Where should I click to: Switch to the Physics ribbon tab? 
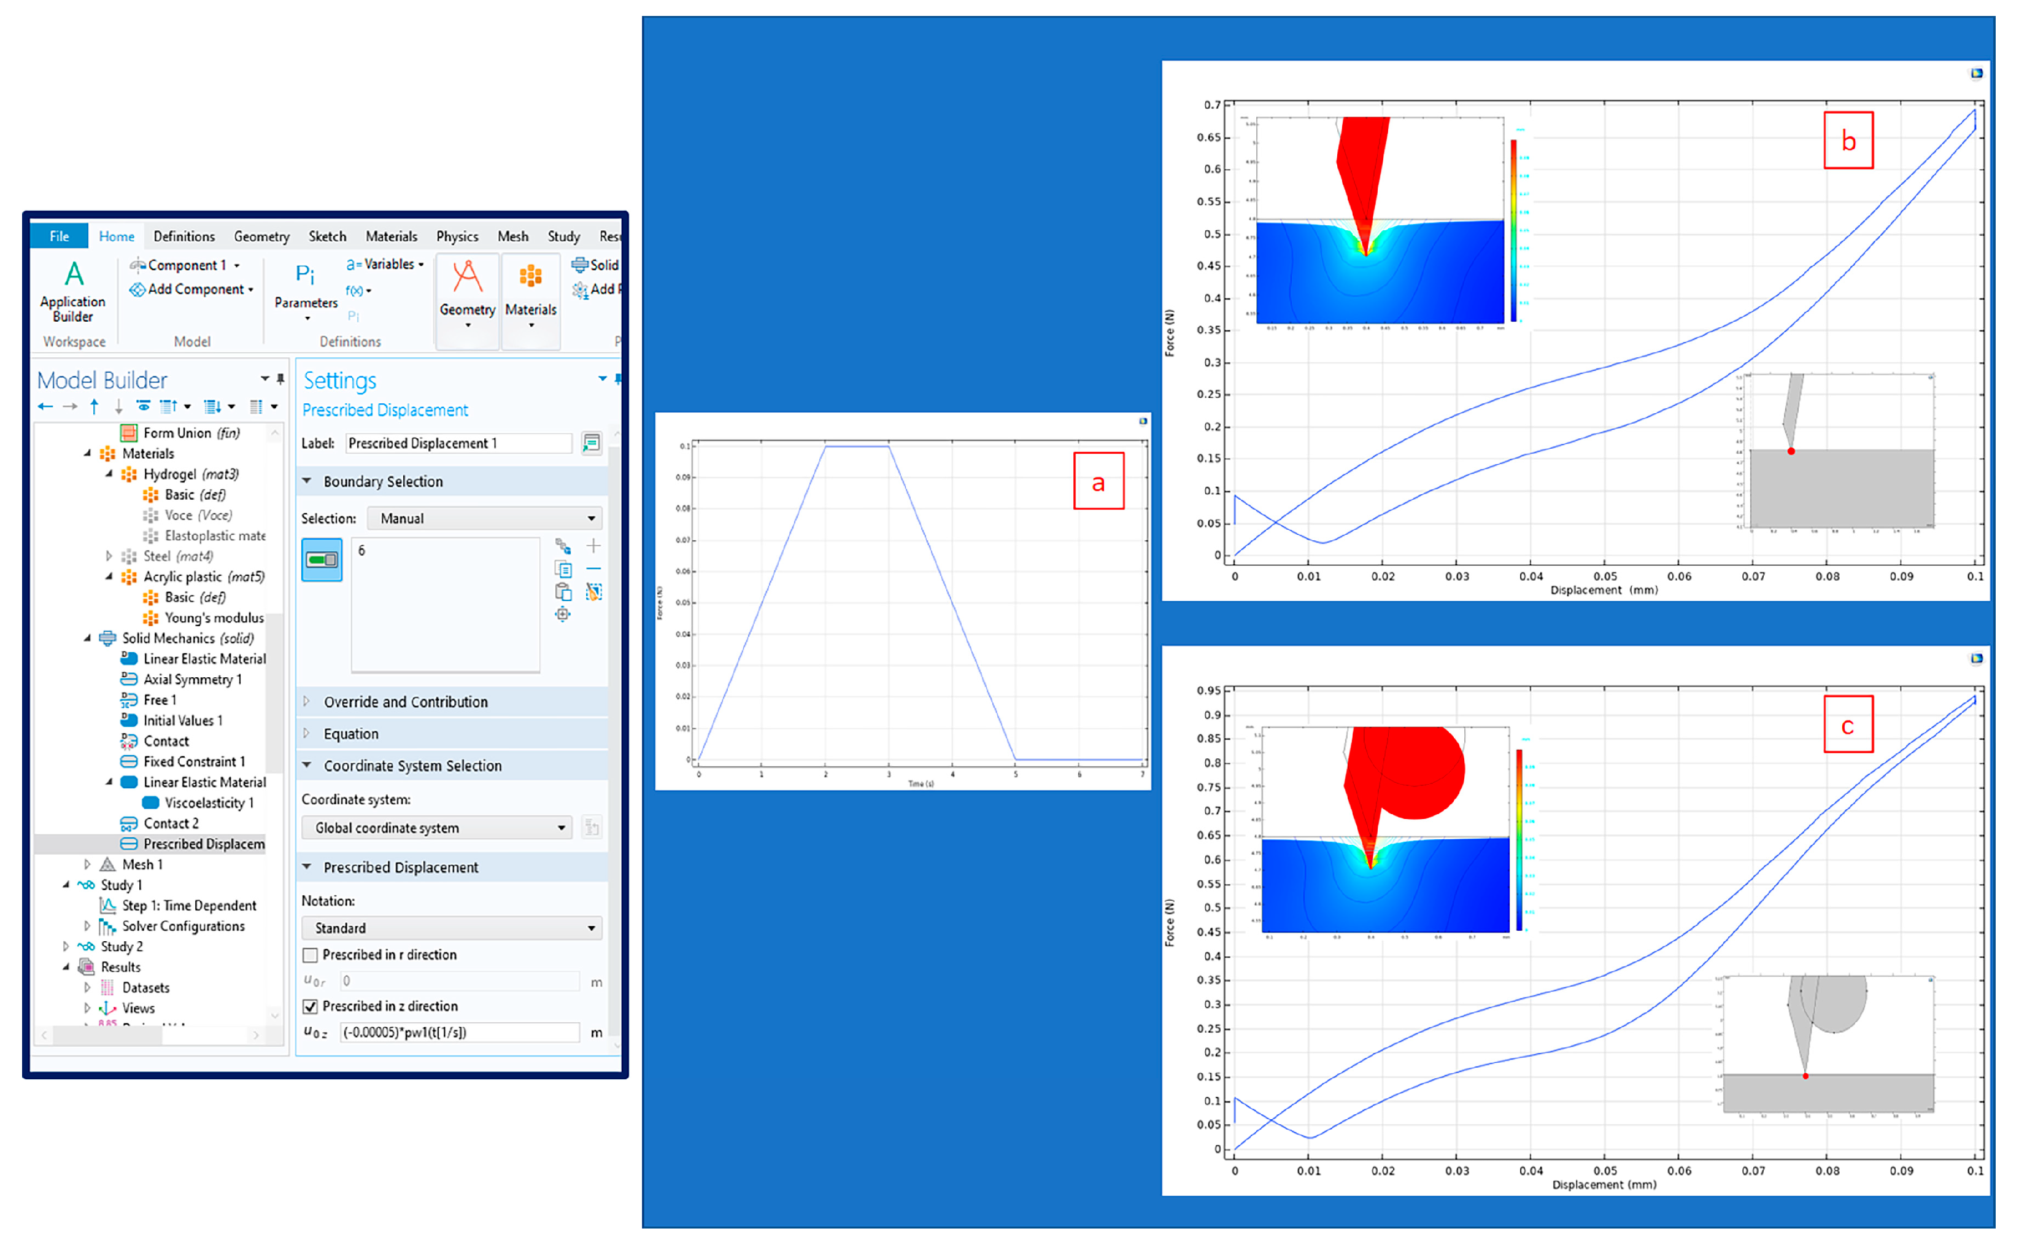457,236
